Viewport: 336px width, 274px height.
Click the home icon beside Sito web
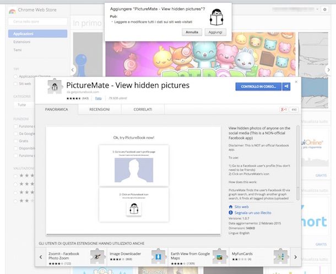[231, 207]
